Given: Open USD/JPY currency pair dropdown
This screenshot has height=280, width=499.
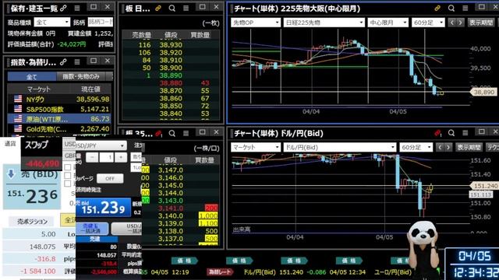Looking at the screenshot, I should [x=101, y=145].
